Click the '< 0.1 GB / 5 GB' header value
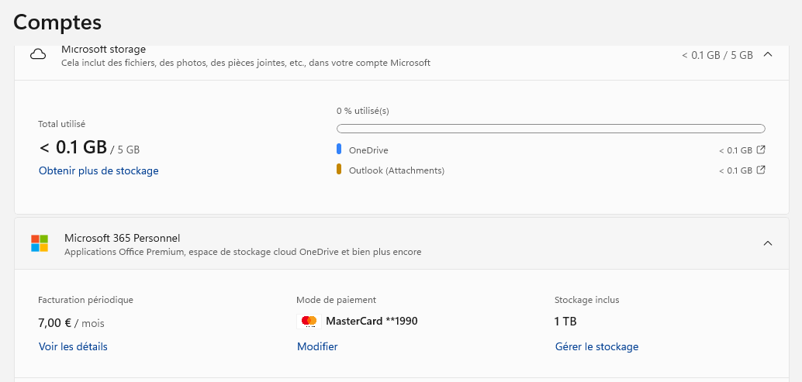This screenshot has width=802, height=382. pos(717,55)
